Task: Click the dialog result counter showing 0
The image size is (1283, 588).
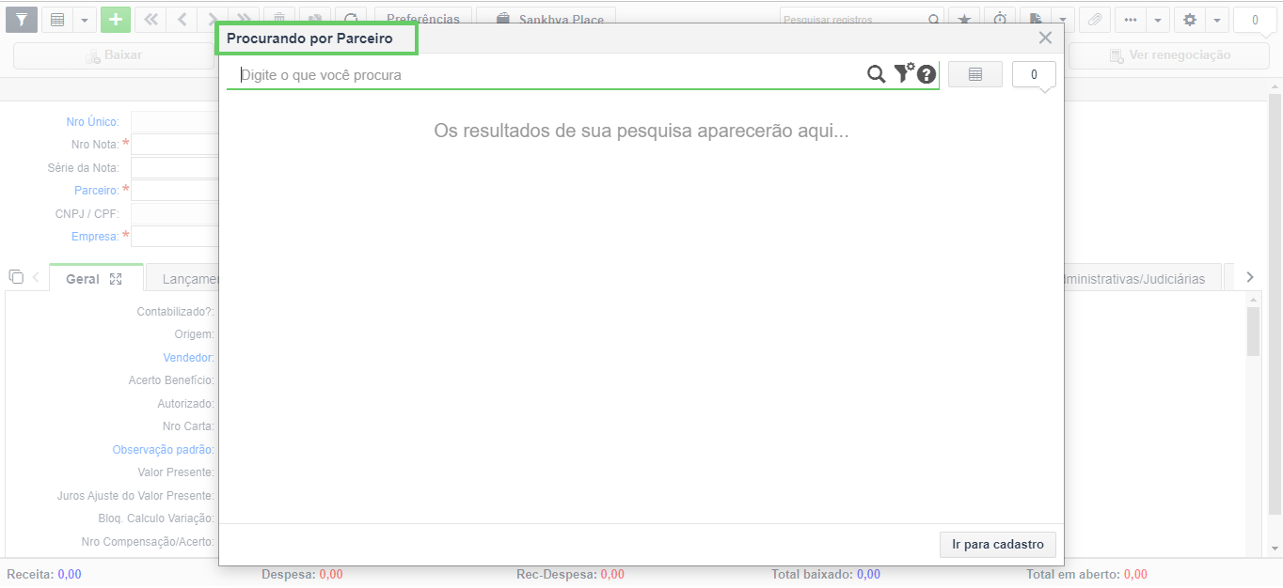Action: [x=1034, y=74]
